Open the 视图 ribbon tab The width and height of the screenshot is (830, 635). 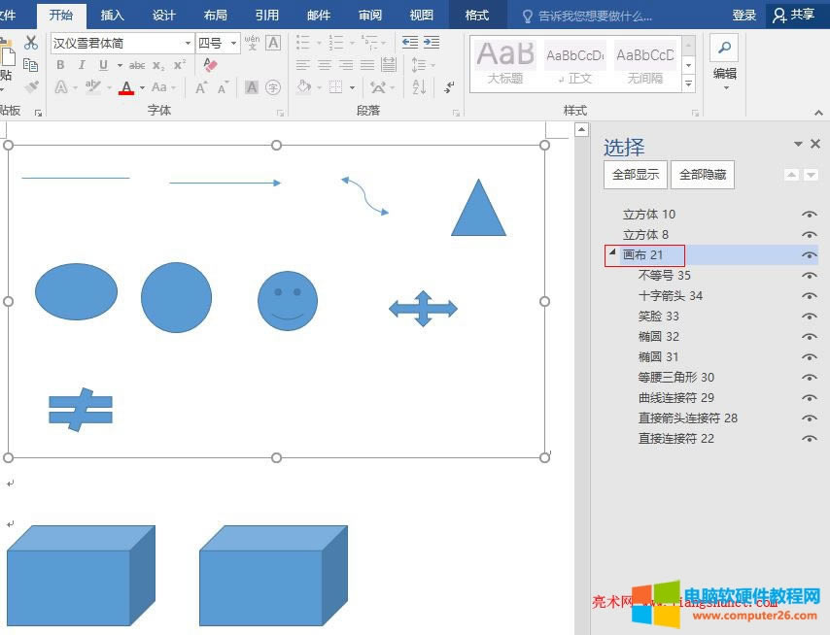[x=421, y=15]
